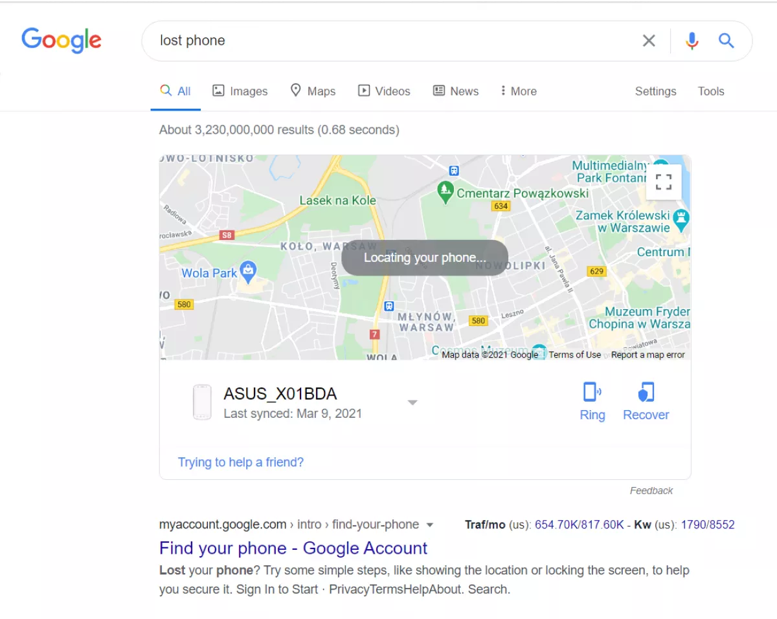
Task: Click the blue magnifier search icon
Action: [726, 41]
